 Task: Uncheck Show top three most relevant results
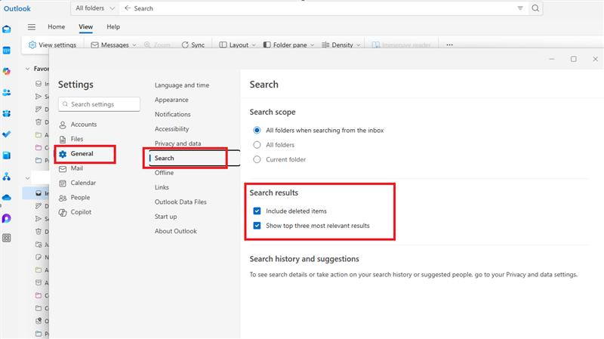tap(257, 226)
